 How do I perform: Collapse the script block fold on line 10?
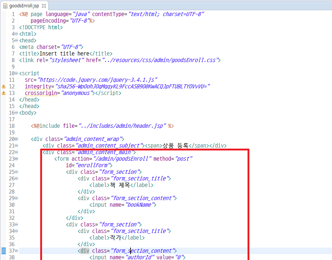(x=16, y=73)
